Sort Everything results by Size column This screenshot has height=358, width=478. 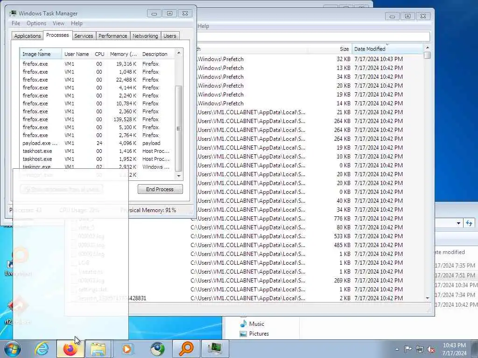click(x=330, y=49)
